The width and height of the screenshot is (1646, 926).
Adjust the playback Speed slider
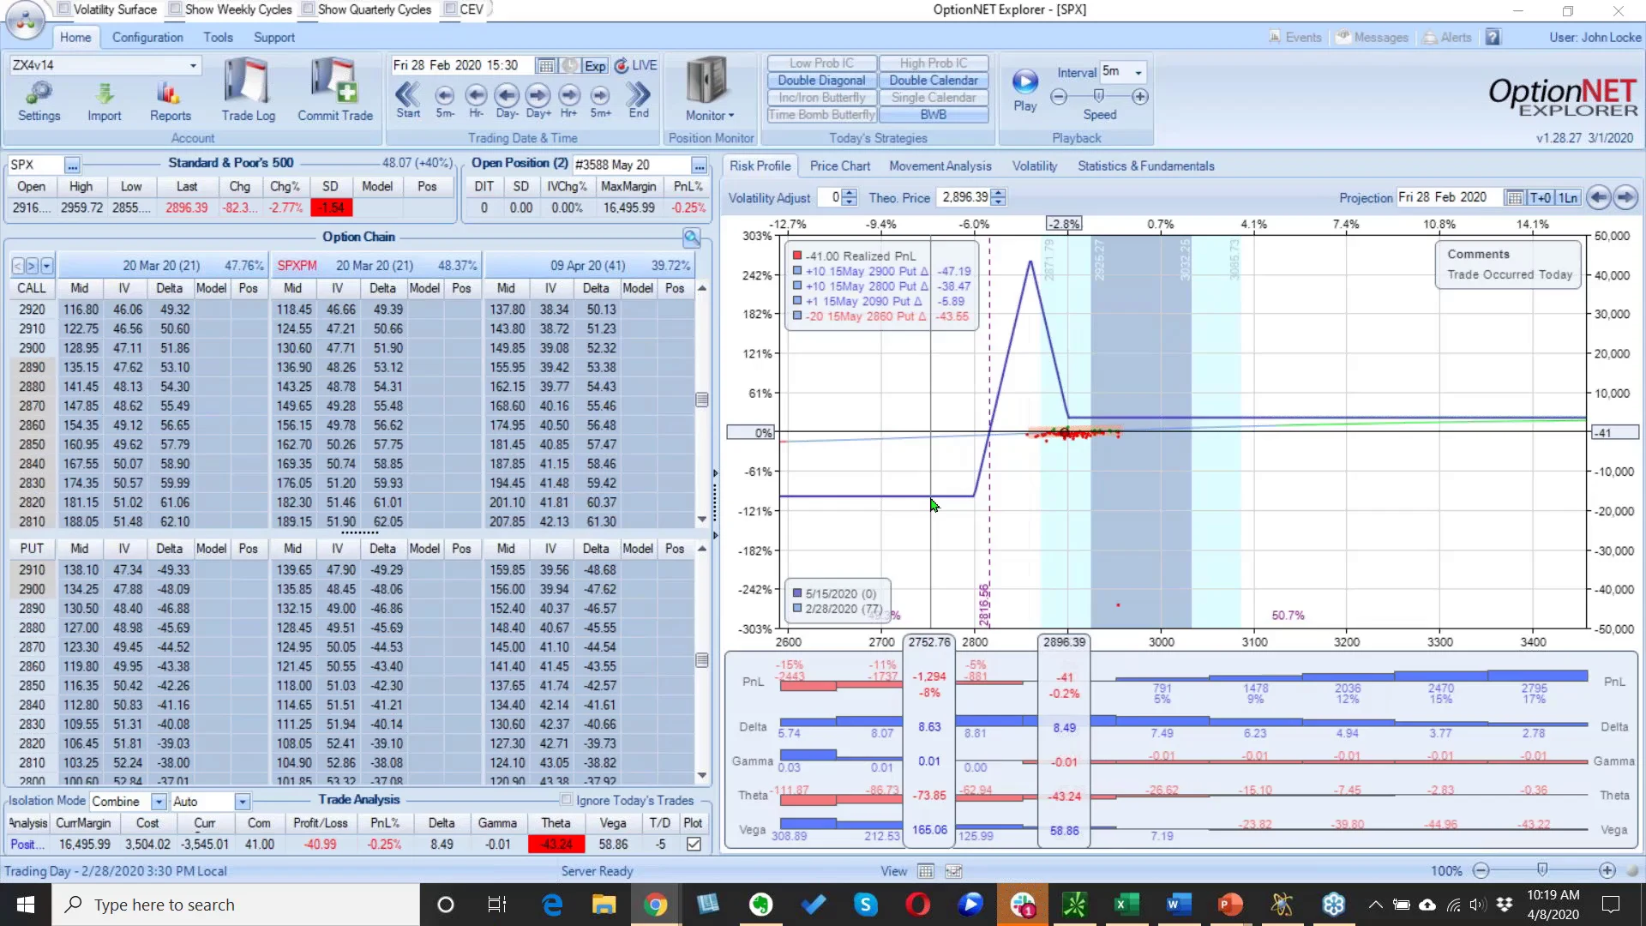(1098, 96)
